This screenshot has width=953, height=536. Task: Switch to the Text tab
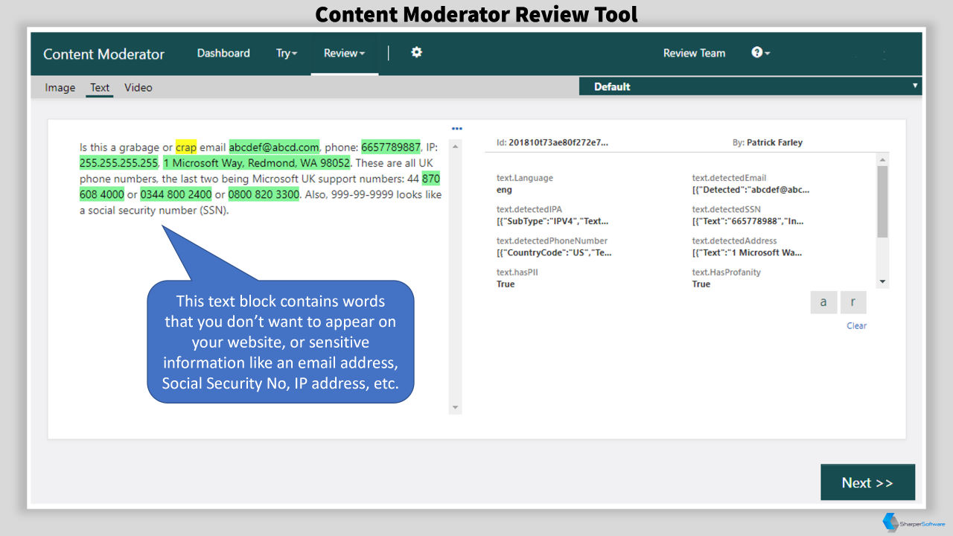click(100, 88)
